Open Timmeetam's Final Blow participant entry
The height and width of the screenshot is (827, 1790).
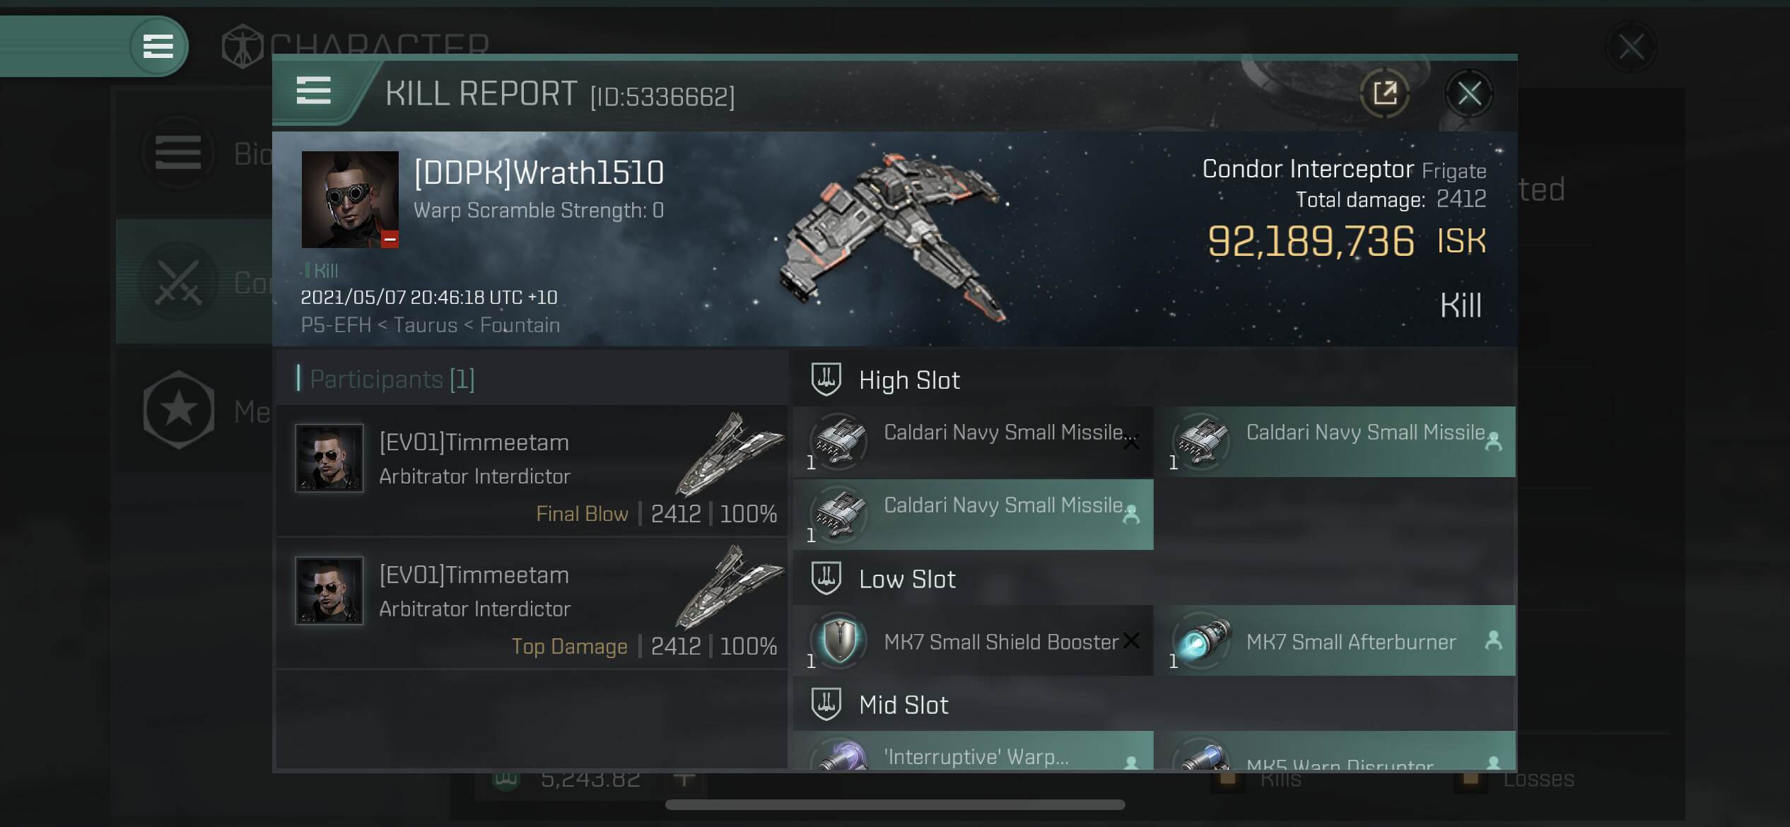point(532,471)
